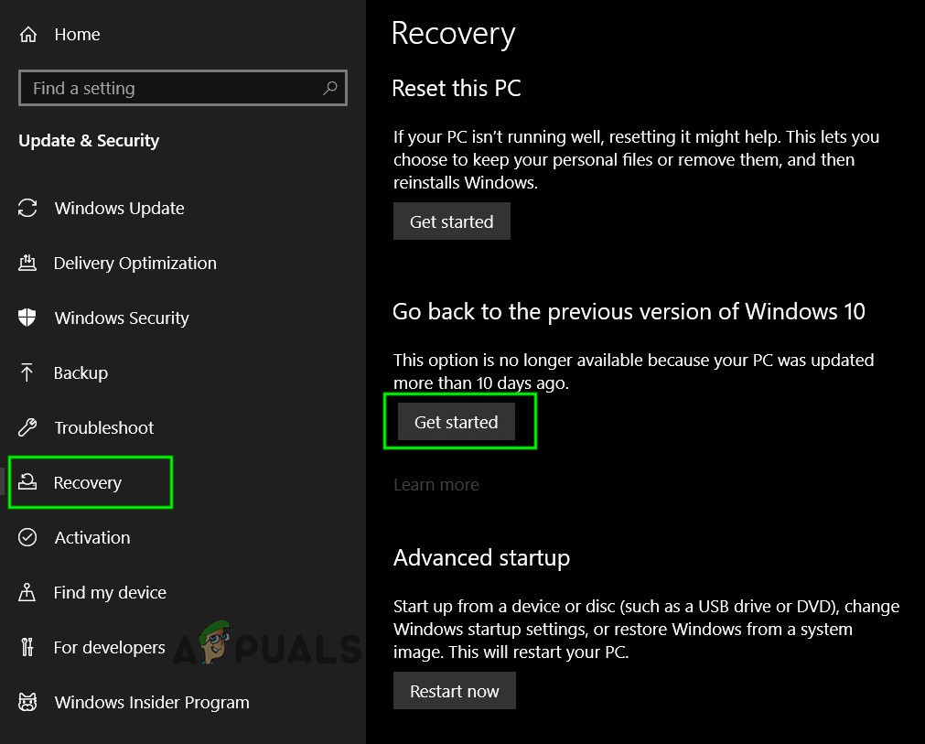
Task: Click the Home house icon
Action: [27, 34]
